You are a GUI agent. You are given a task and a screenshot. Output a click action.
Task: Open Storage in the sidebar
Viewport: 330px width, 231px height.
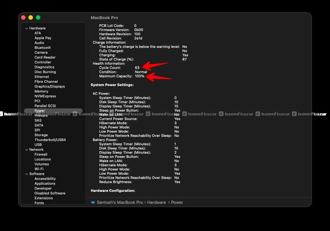pyautogui.click(x=41, y=135)
